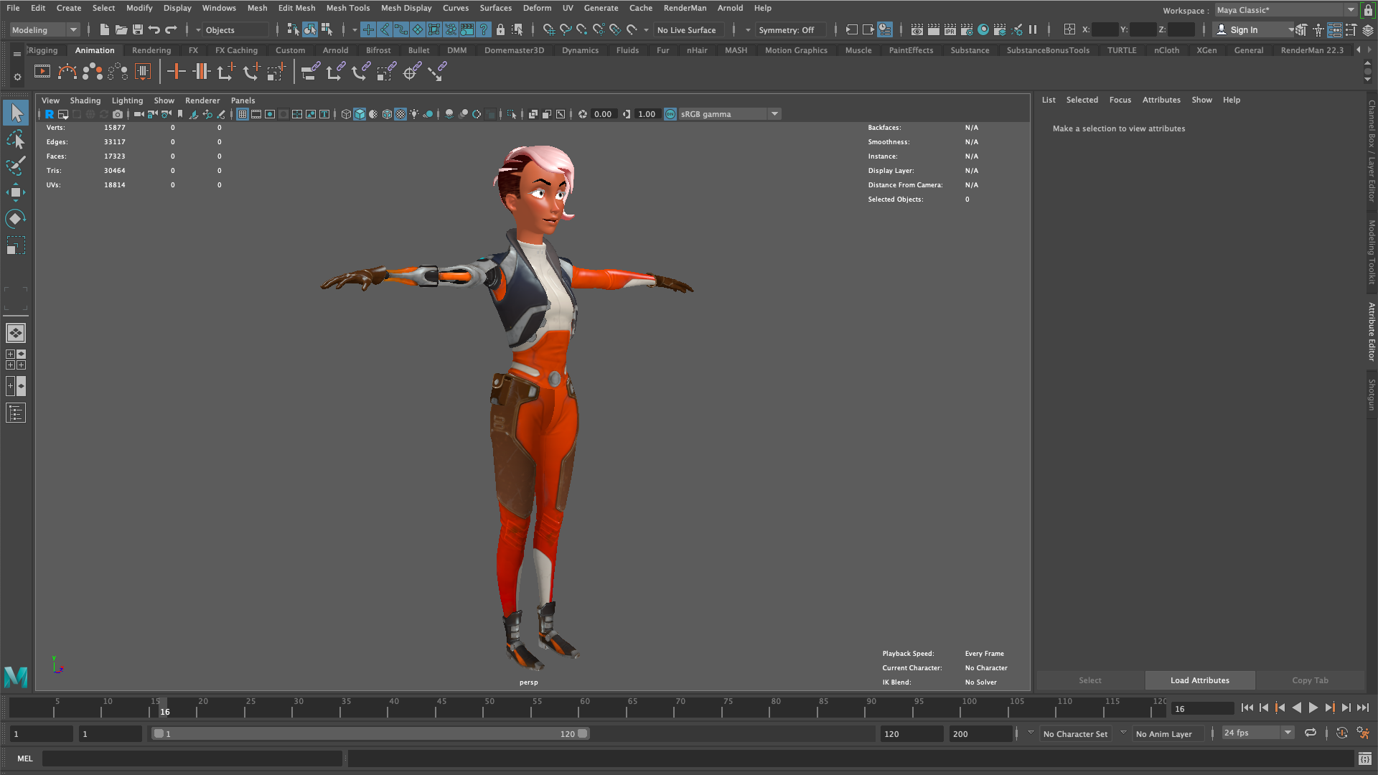Image resolution: width=1378 pixels, height=775 pixels.
Task: Click the RenderMan R icon in the viewport bar
Action: 49,113
